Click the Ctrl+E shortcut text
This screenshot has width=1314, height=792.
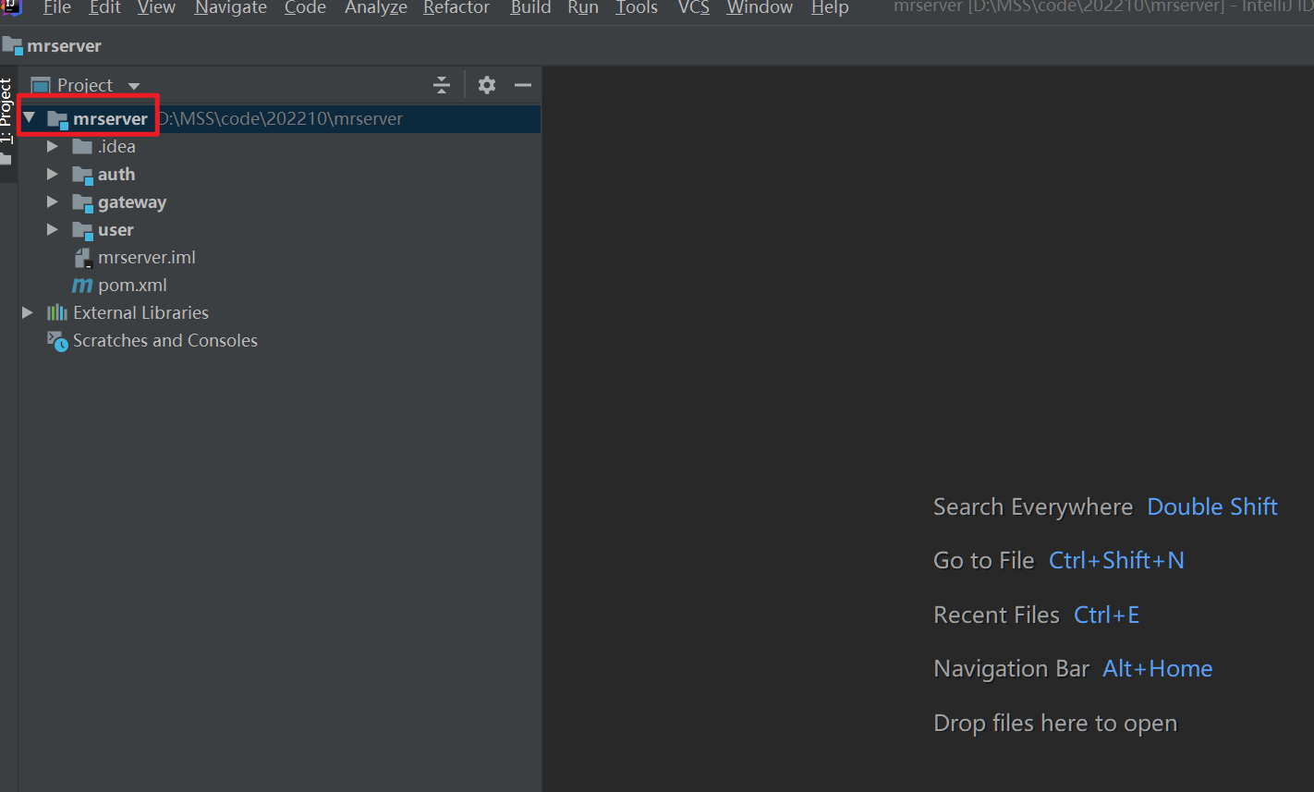tap(1106, 615)
